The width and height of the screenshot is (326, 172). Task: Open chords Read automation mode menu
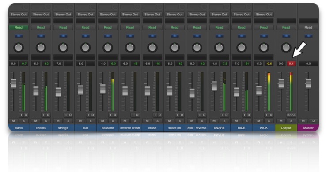[x=41, y=27]
